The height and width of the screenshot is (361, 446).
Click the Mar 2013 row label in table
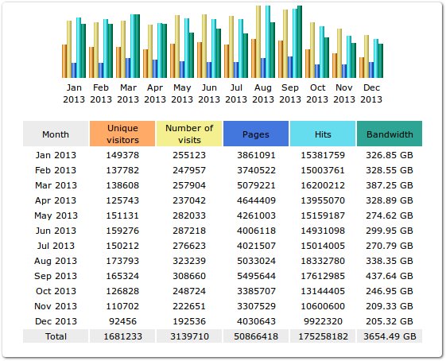point(56,185)
